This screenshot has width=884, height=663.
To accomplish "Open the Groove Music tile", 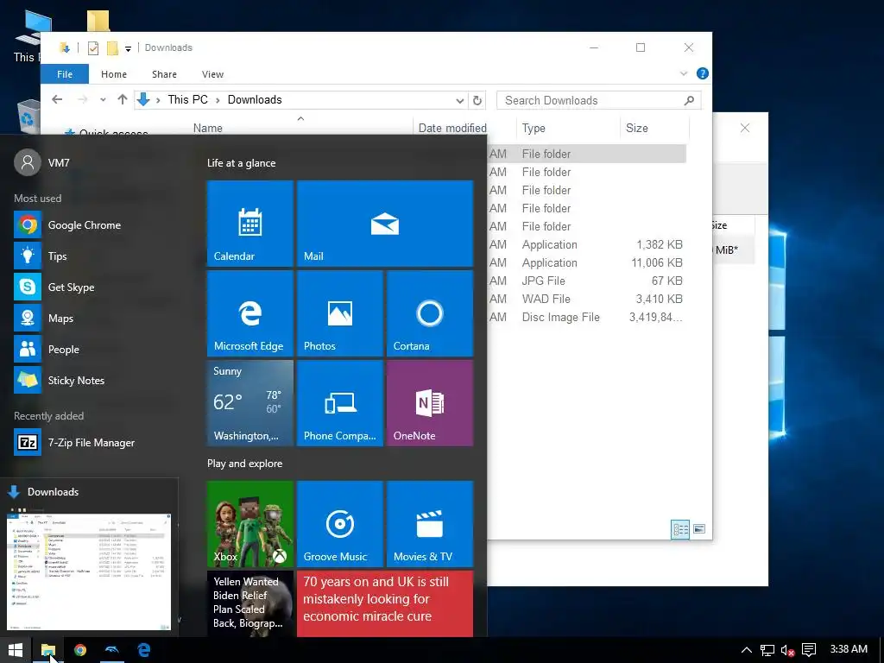I will 340,524.
